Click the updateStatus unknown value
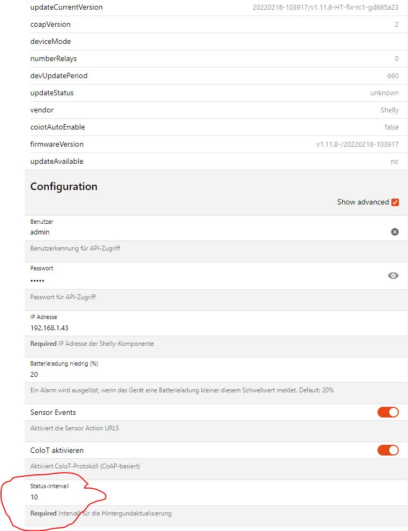 [384, 93]
